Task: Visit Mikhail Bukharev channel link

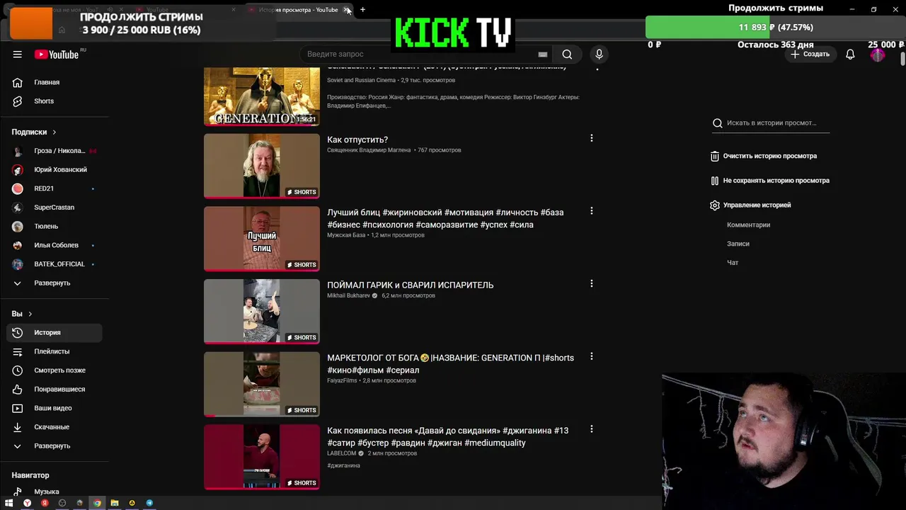Action: click(348, 296)
